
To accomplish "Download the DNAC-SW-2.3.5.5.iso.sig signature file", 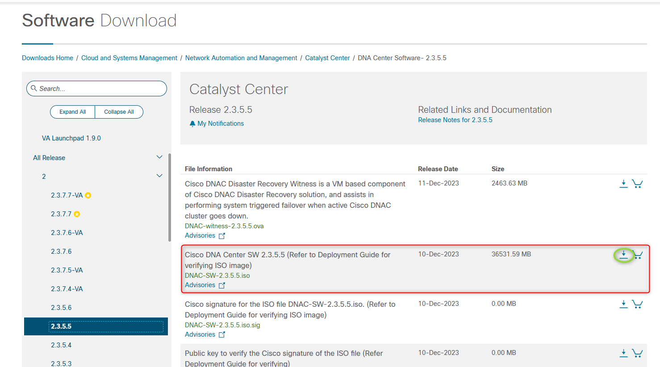I will (x=623, y=304).
